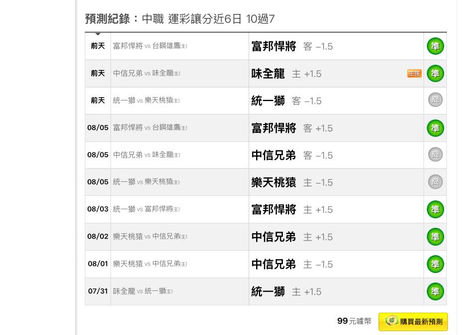
Task: Click the 08/03 date cell
Action: pyautogui.click(x=98, y=209)
